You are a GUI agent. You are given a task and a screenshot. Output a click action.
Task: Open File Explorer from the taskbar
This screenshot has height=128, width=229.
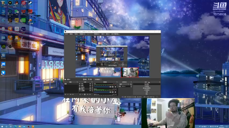pos(19,127)
